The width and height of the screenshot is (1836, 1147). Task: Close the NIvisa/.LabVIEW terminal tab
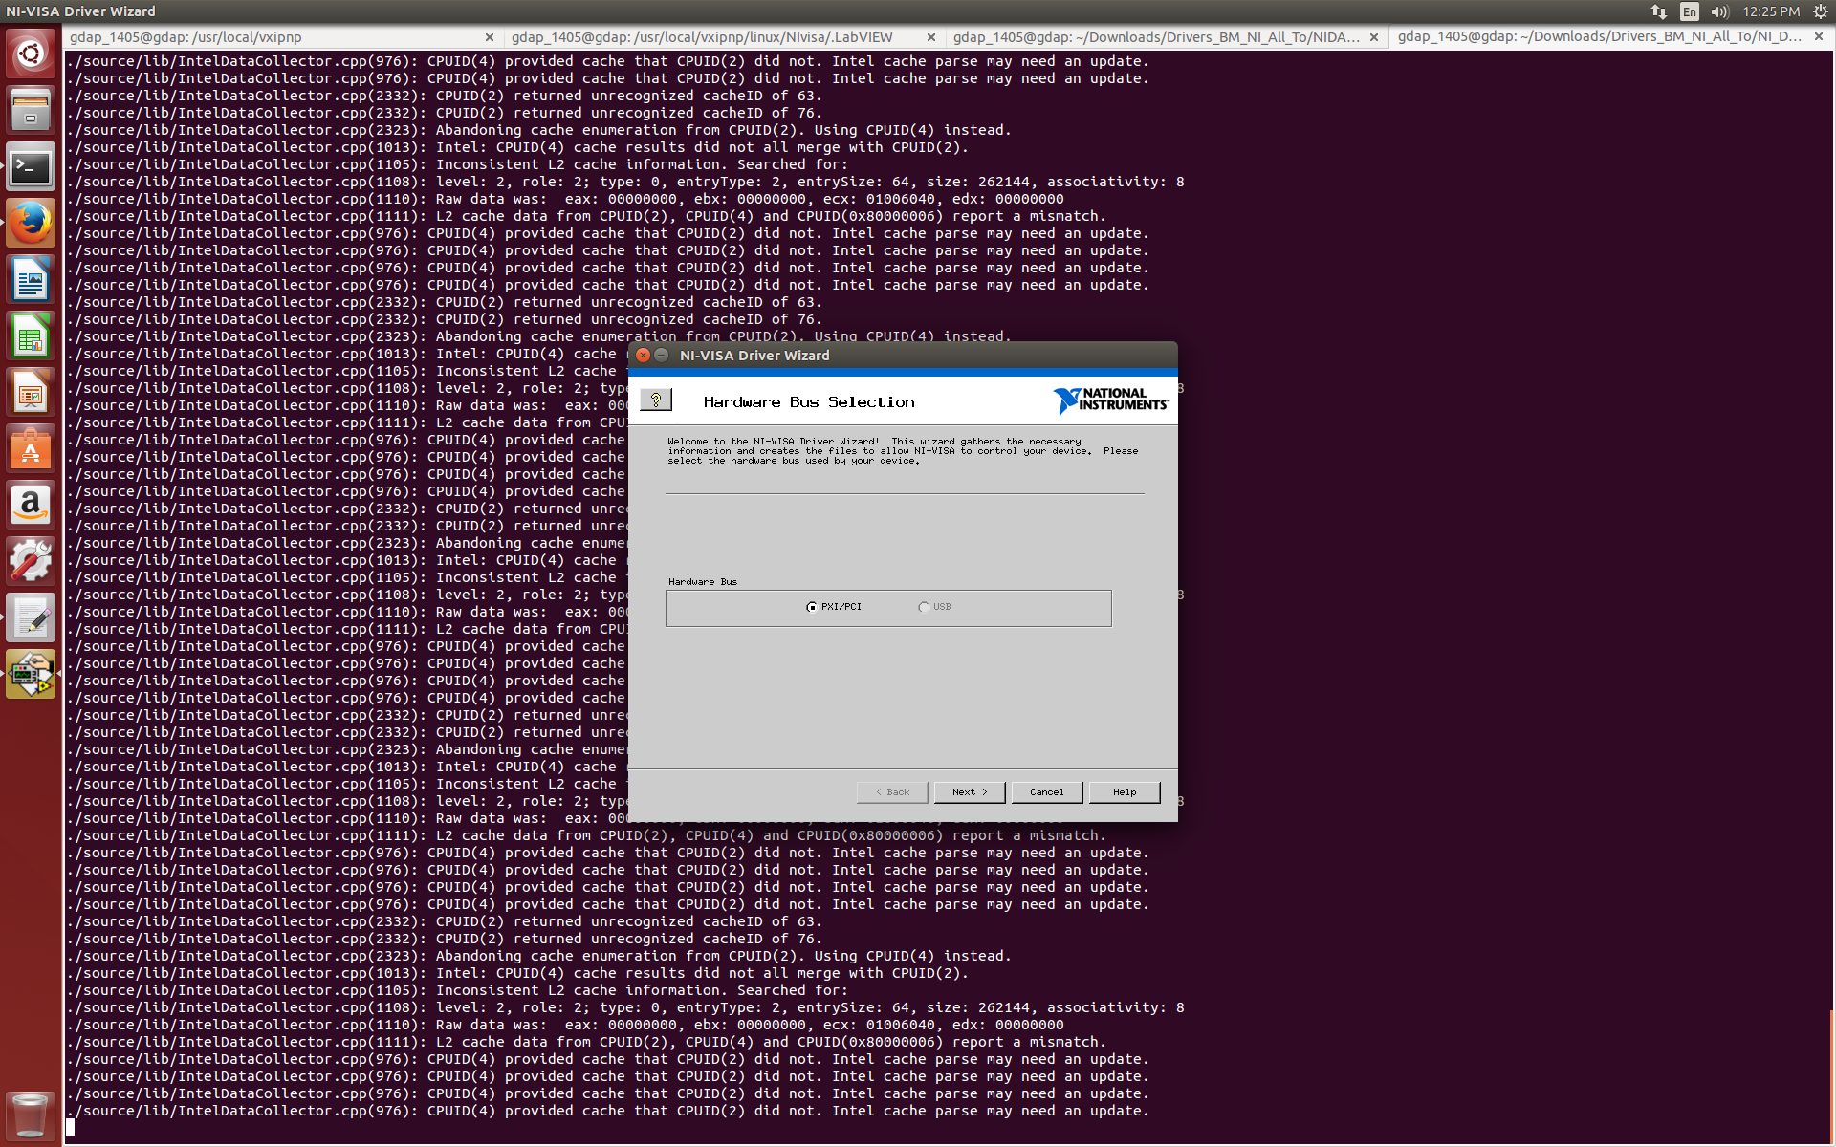pyautogui.click(x=931, y=37)
